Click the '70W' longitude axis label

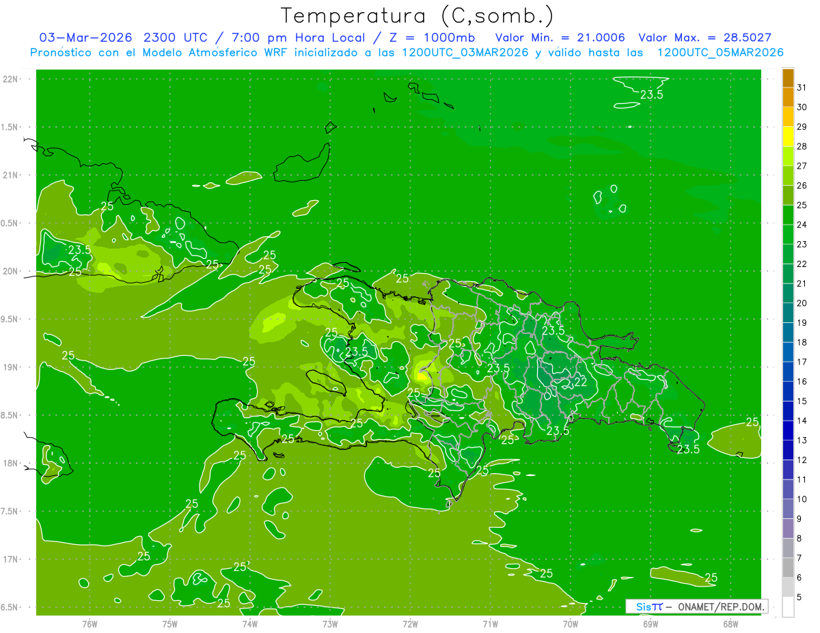pyautogui.click(x=571, y=623)
